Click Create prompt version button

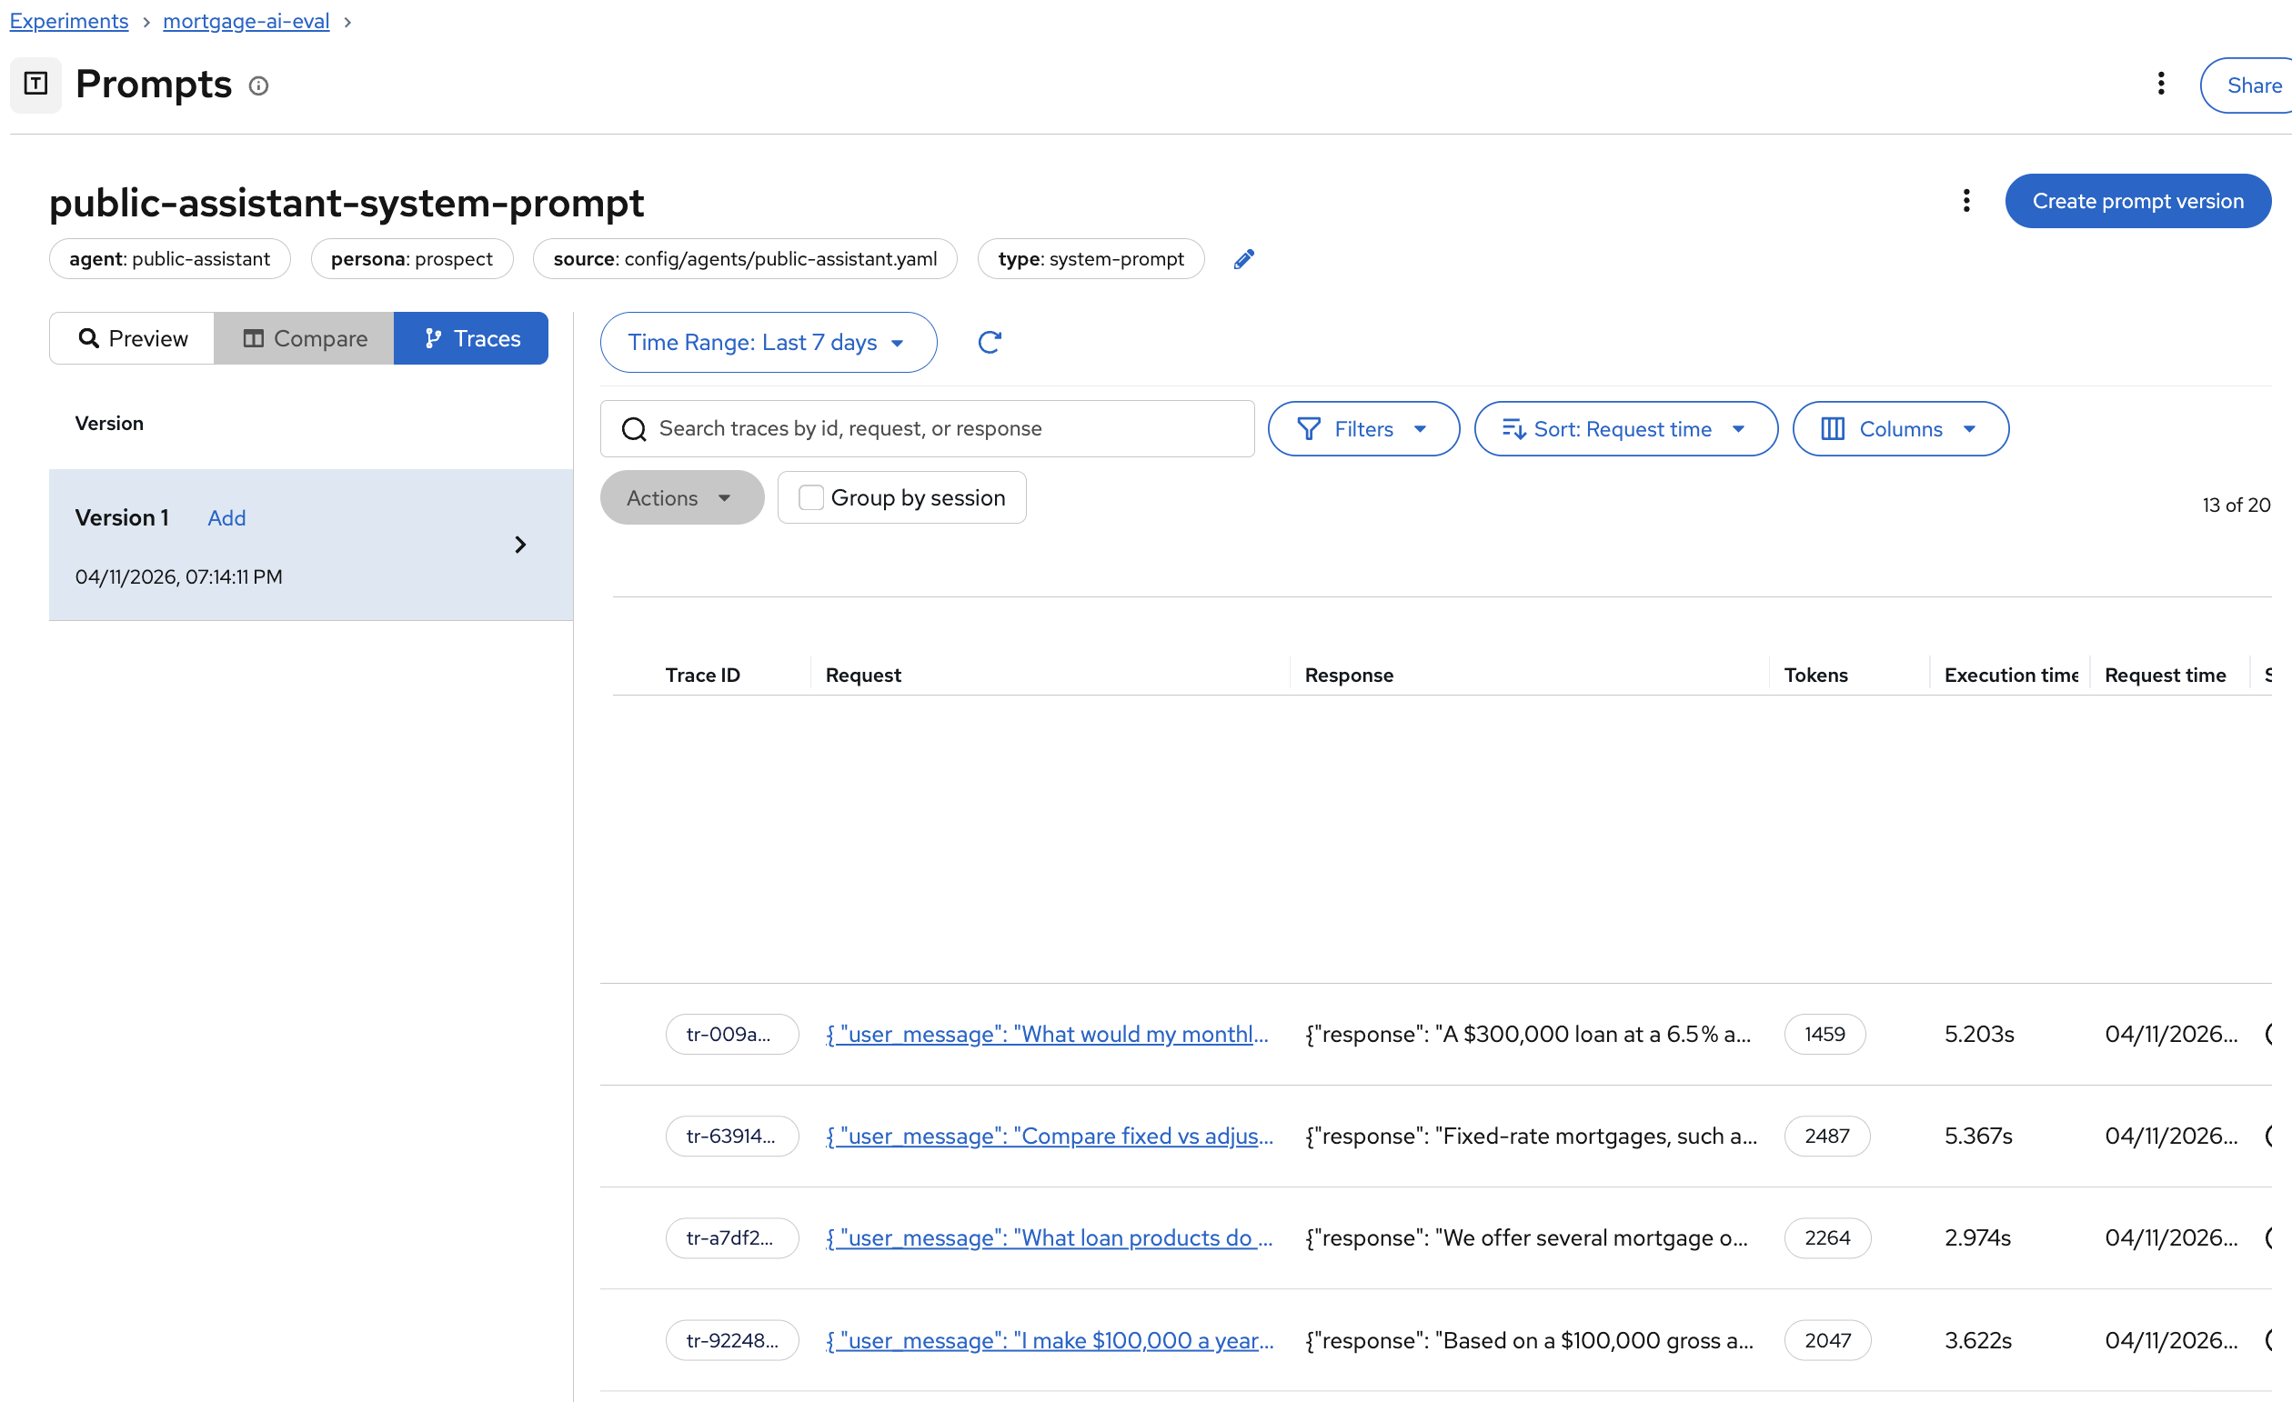[2136, 201]
